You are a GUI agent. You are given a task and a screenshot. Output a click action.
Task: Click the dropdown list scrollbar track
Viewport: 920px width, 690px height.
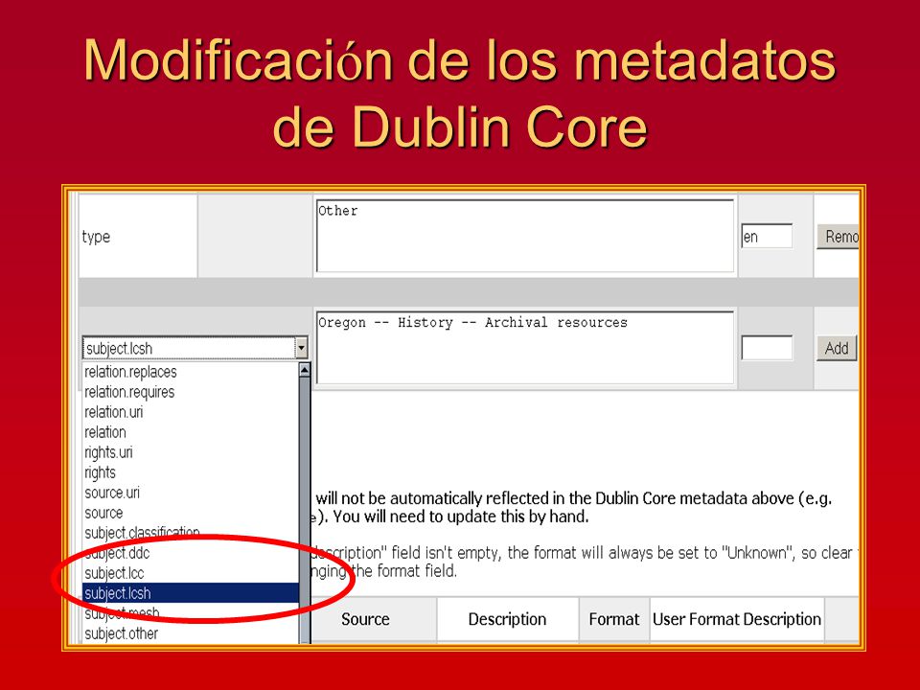tap(305, 511)
